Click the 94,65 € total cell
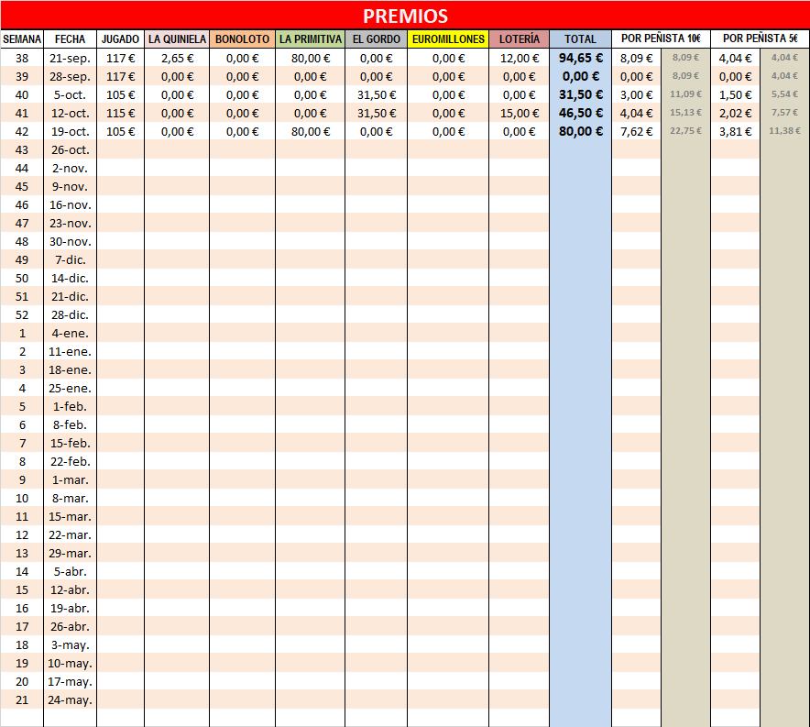 (580, 58)
